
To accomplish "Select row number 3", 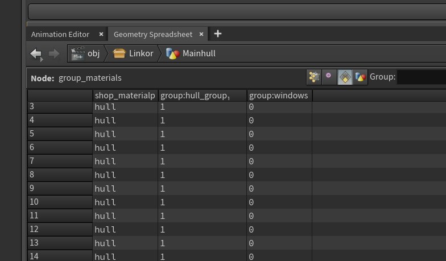I will (60, 107).
